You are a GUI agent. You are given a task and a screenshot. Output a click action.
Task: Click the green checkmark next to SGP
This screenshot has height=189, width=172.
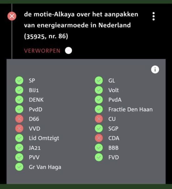pyautogui.click(x=99, y=128)
